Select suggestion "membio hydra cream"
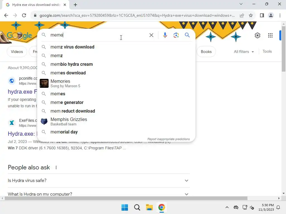Screen dimensions: 286x214 (116, 64)
